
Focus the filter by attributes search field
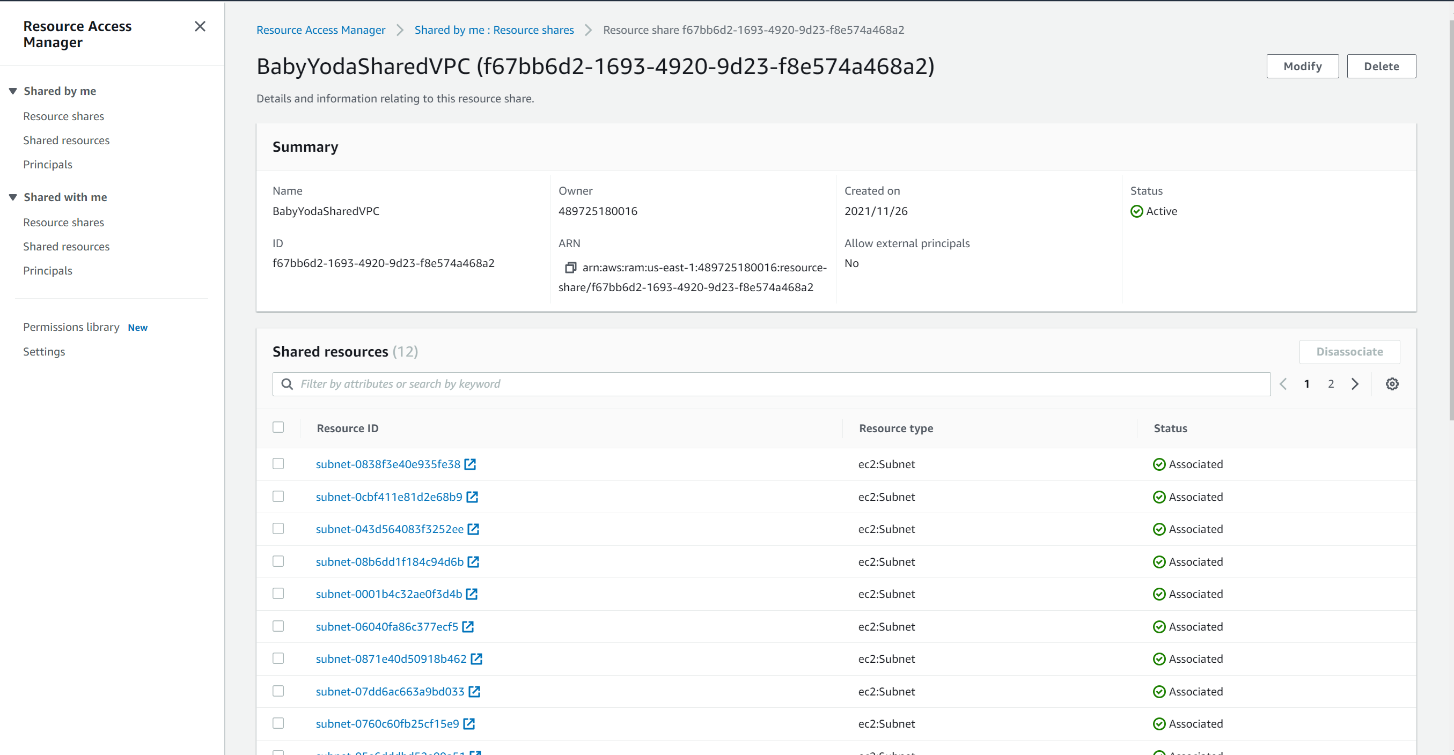tap(772, 384)
